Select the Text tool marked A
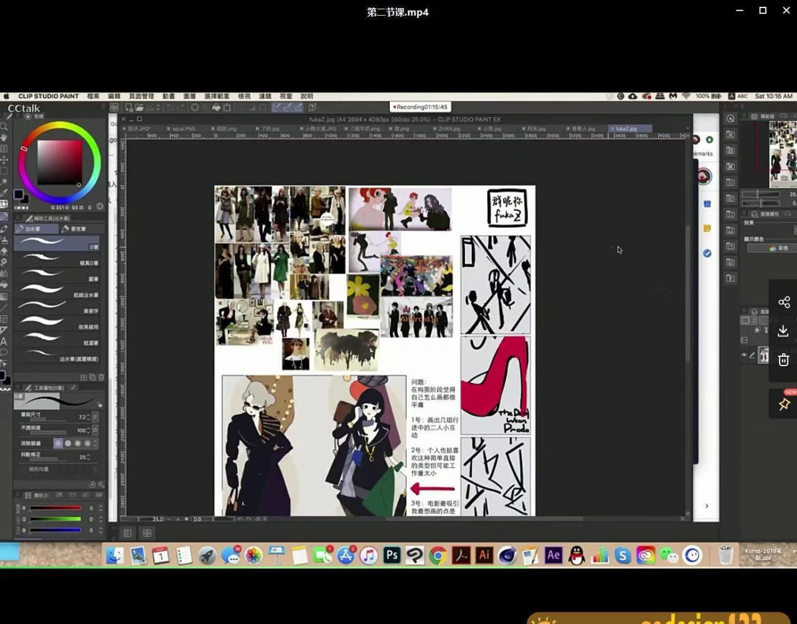 [x=4, y=341]
